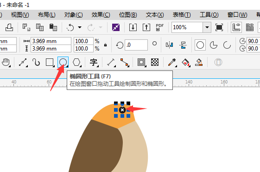Select the Color eyedropper tool
The image size is (260, 172).
pyautogui.click(x=172, y=63)
